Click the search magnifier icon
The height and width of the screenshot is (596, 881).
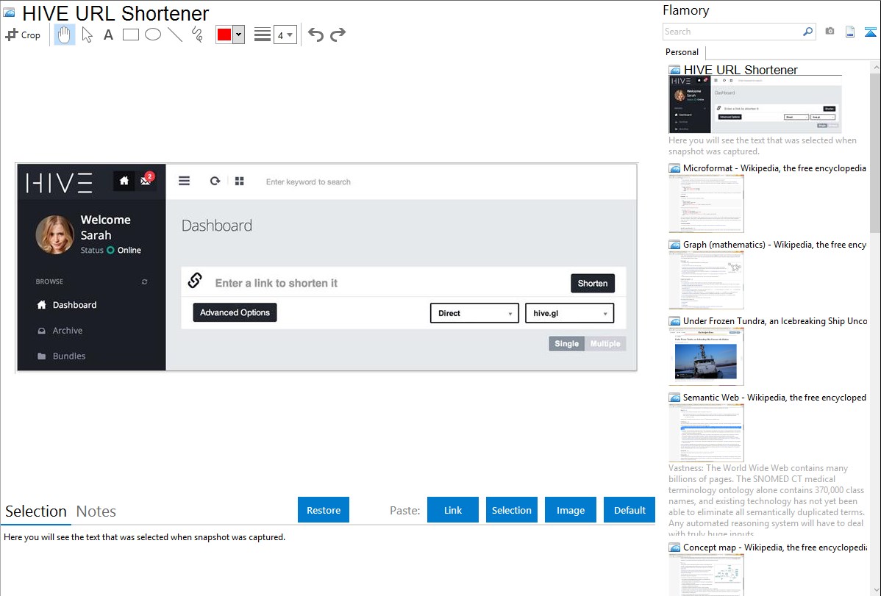click(x=807, y=32)
